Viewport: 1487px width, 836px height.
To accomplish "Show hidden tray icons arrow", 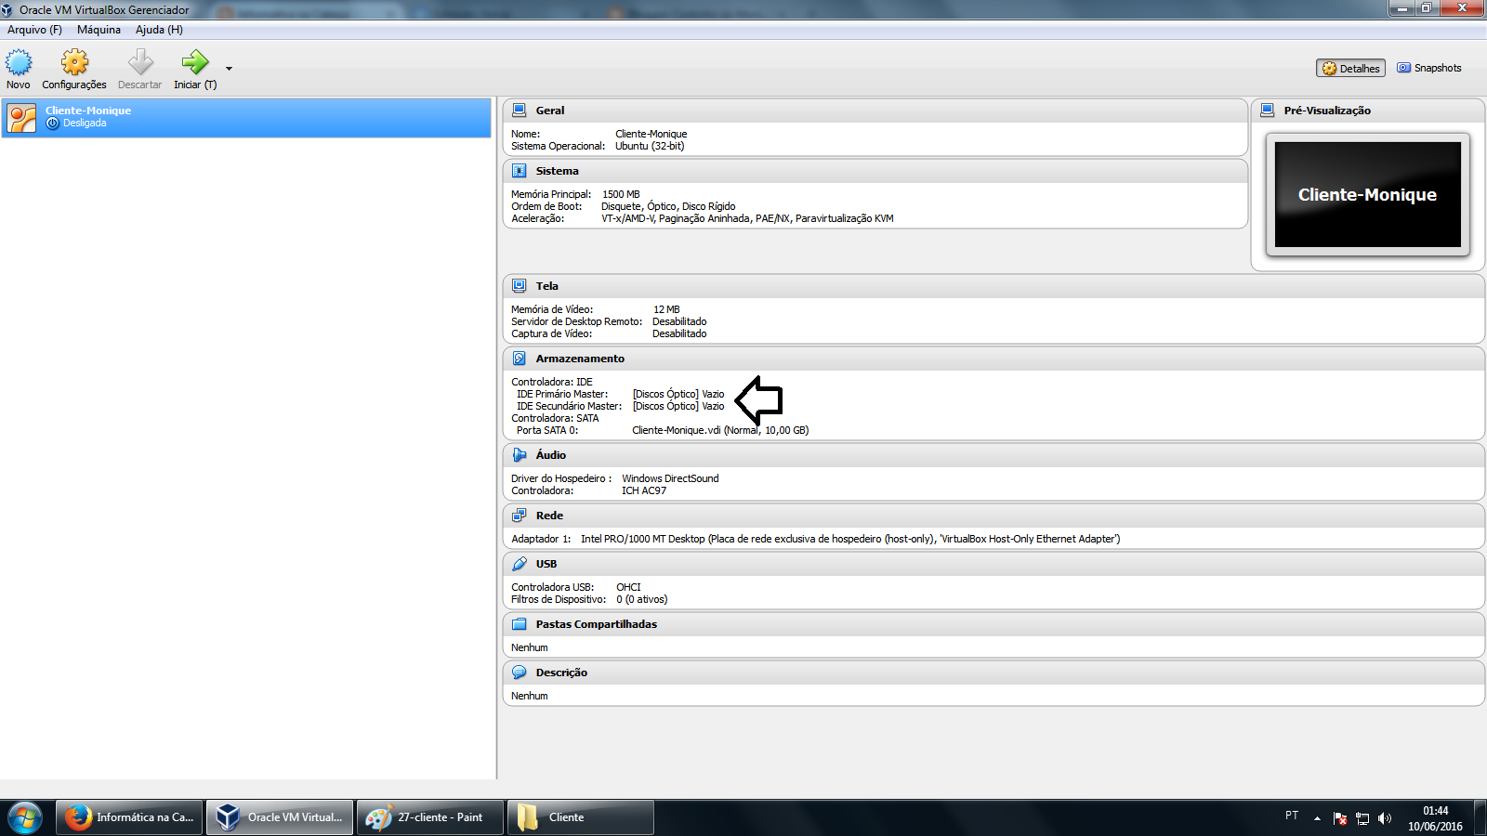I will point(1317,818).
